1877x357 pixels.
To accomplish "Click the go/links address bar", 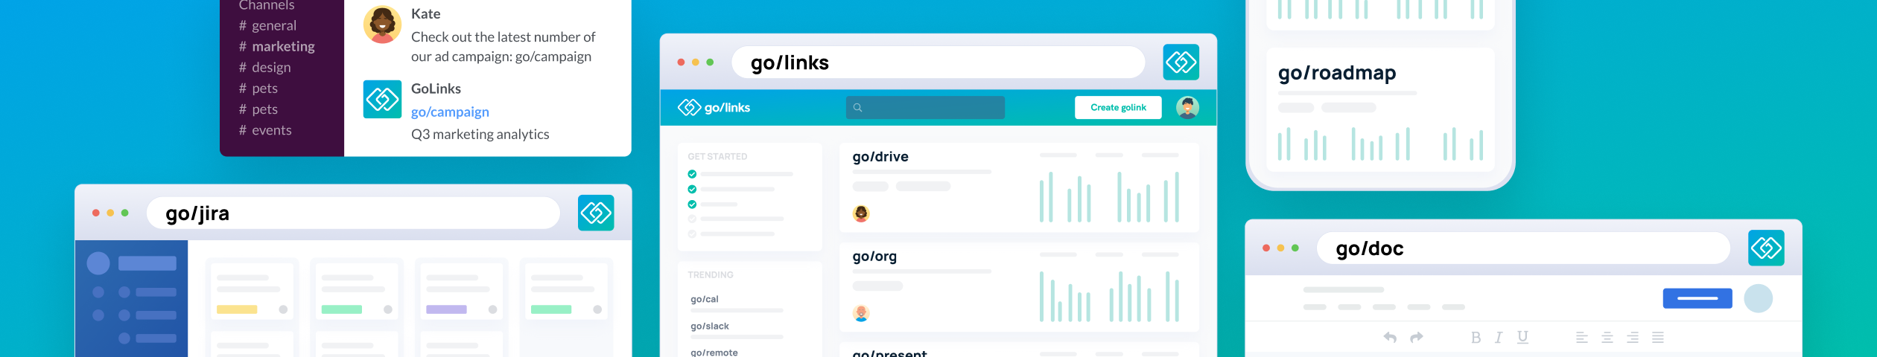I will [x=938, y=62].
